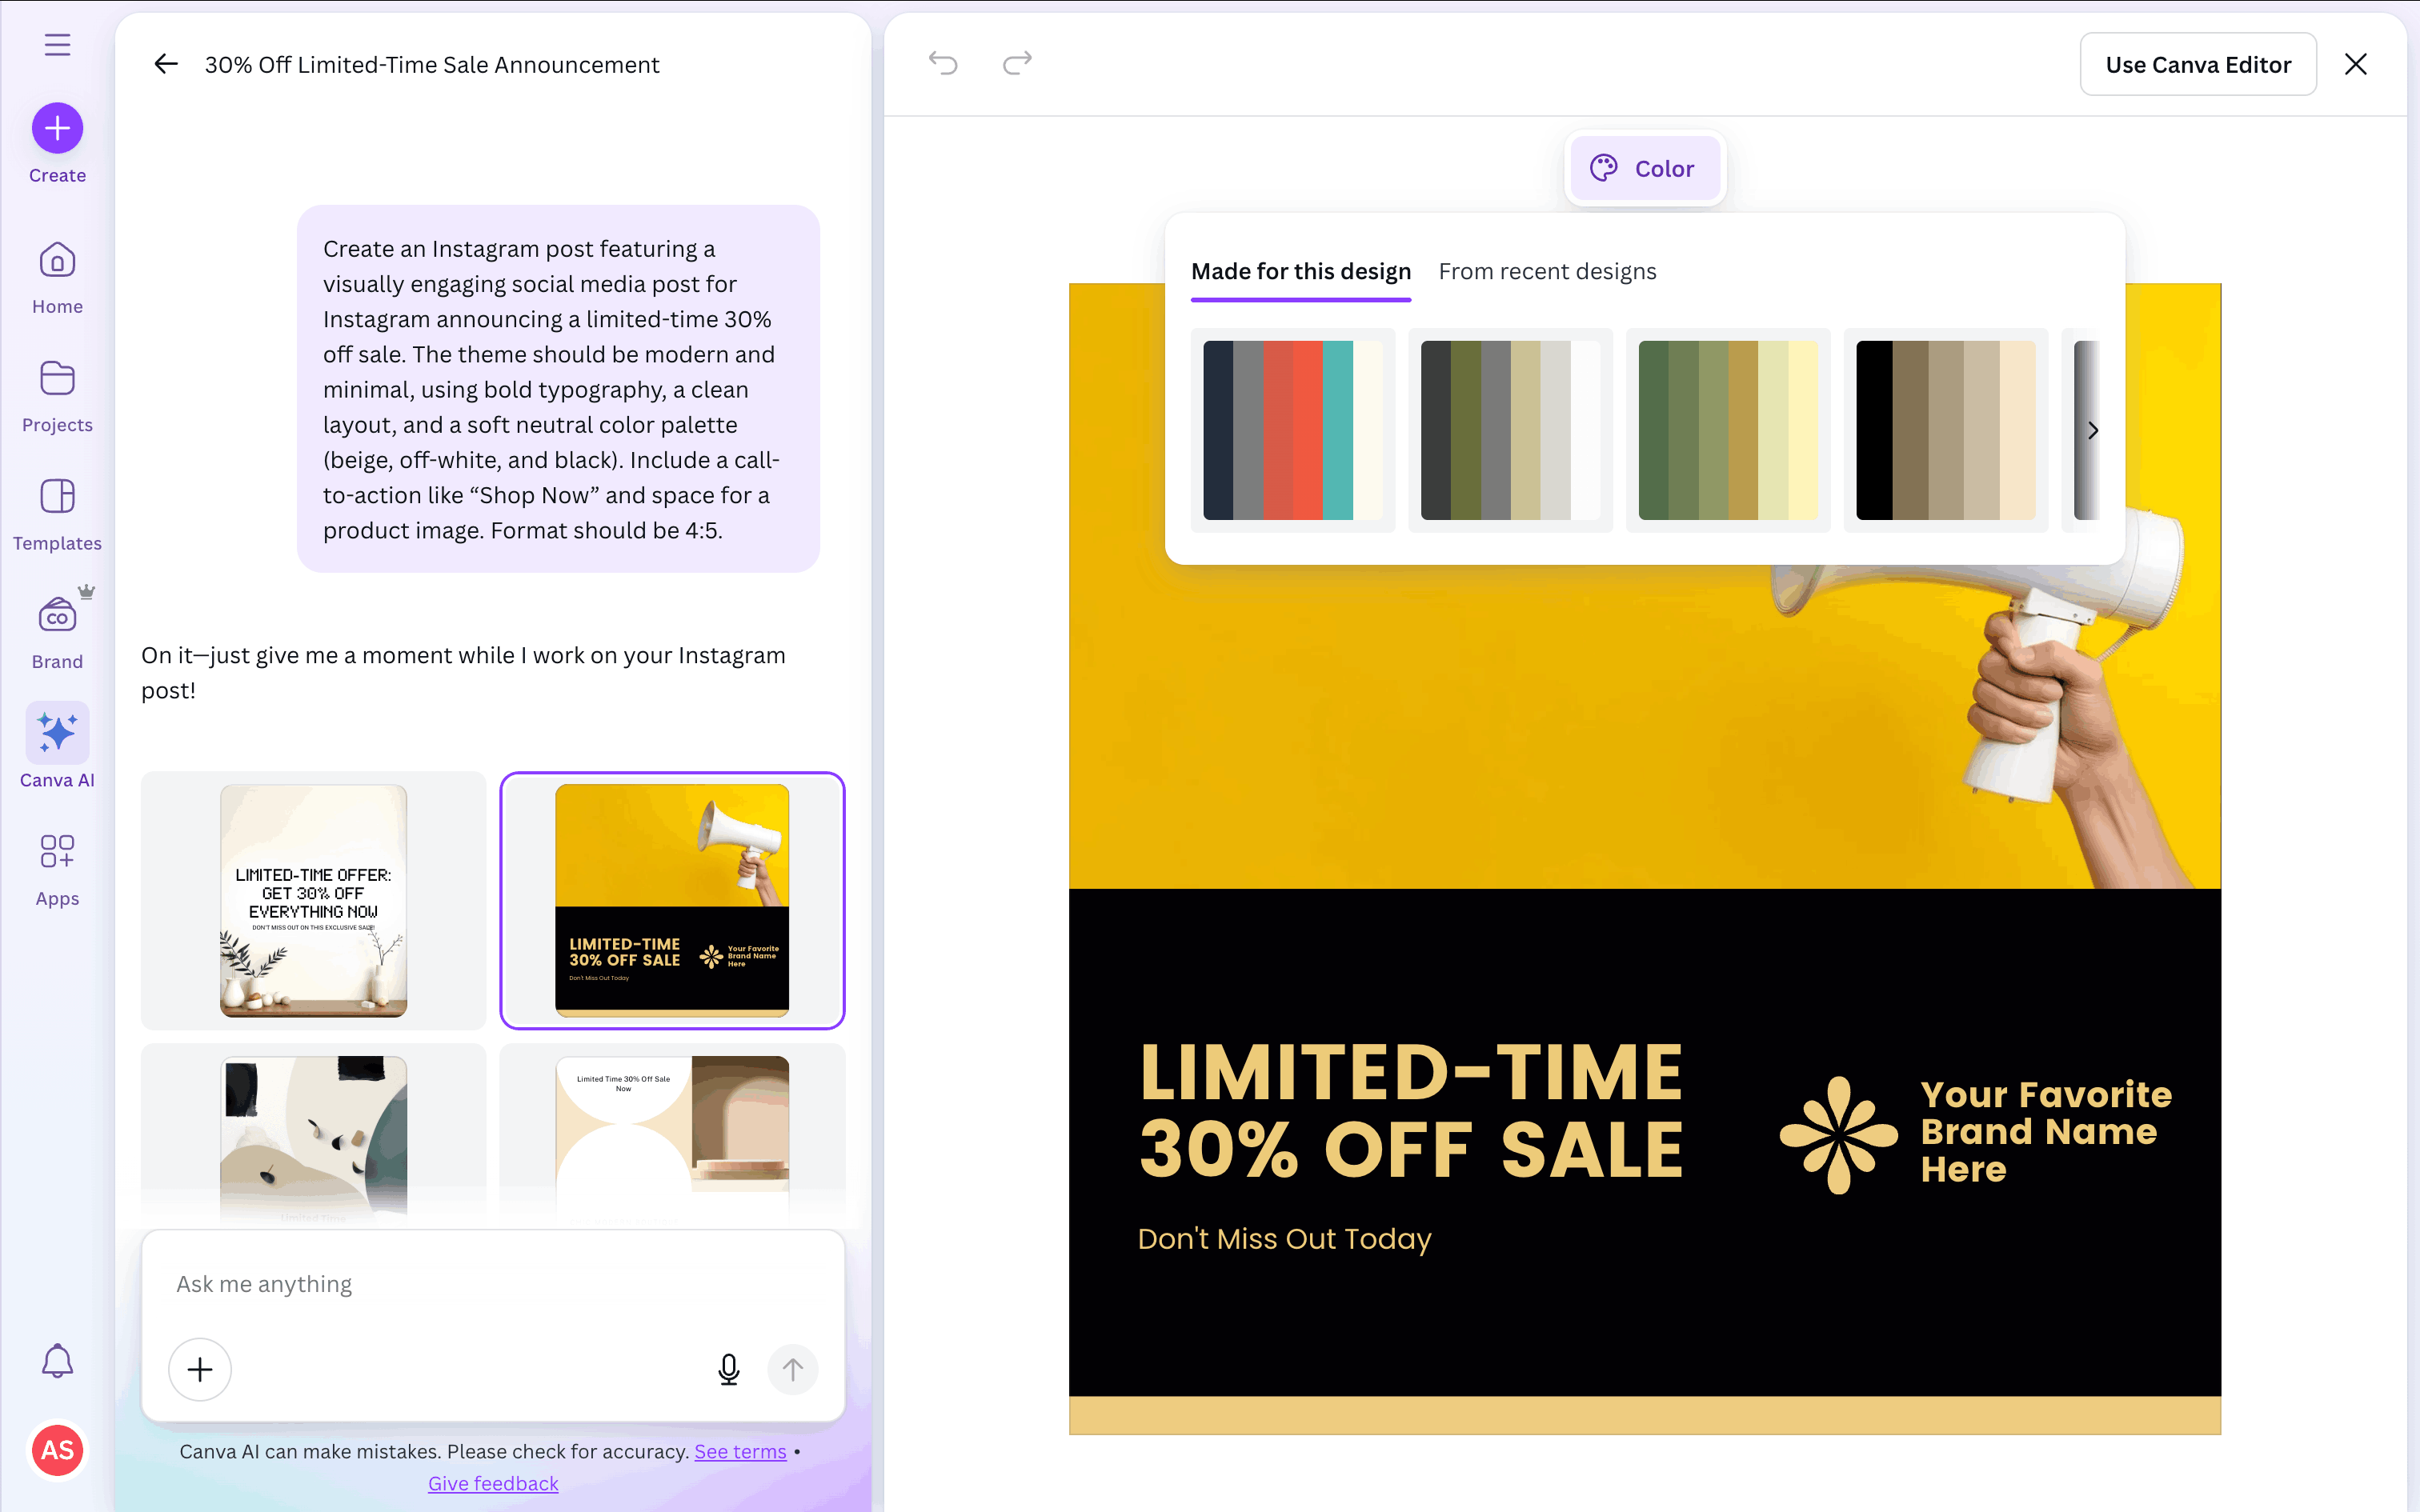Click the undo arrow
Screen dimensions: 2420x1512
942,64
